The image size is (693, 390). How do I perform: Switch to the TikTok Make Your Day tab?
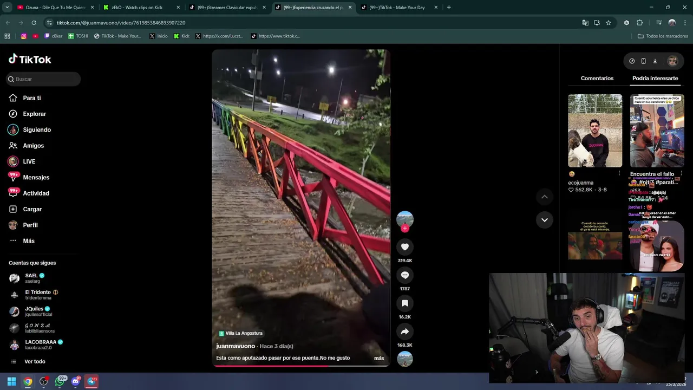click(x=398, y=8)
